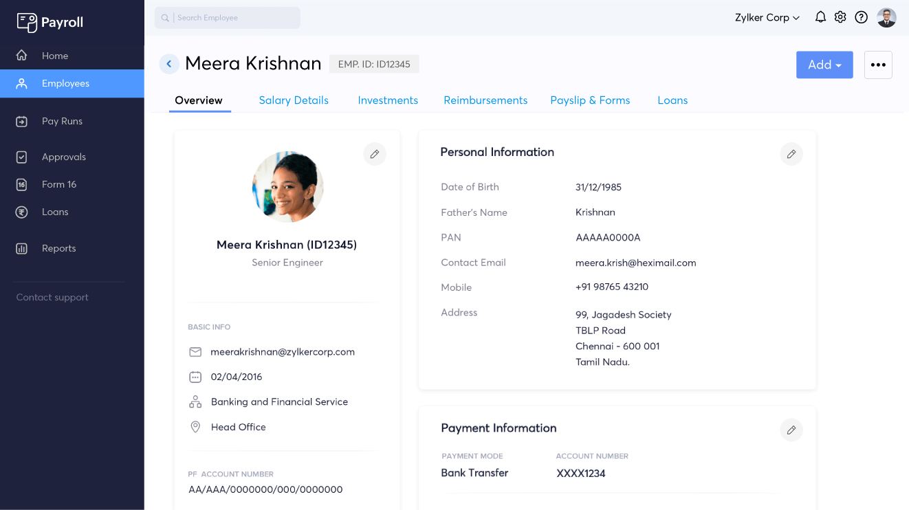Image resolution: width=909 pixels, height=510 pixels.
Task: Edit Payment Information using the pencil icon
Action: 791,430
